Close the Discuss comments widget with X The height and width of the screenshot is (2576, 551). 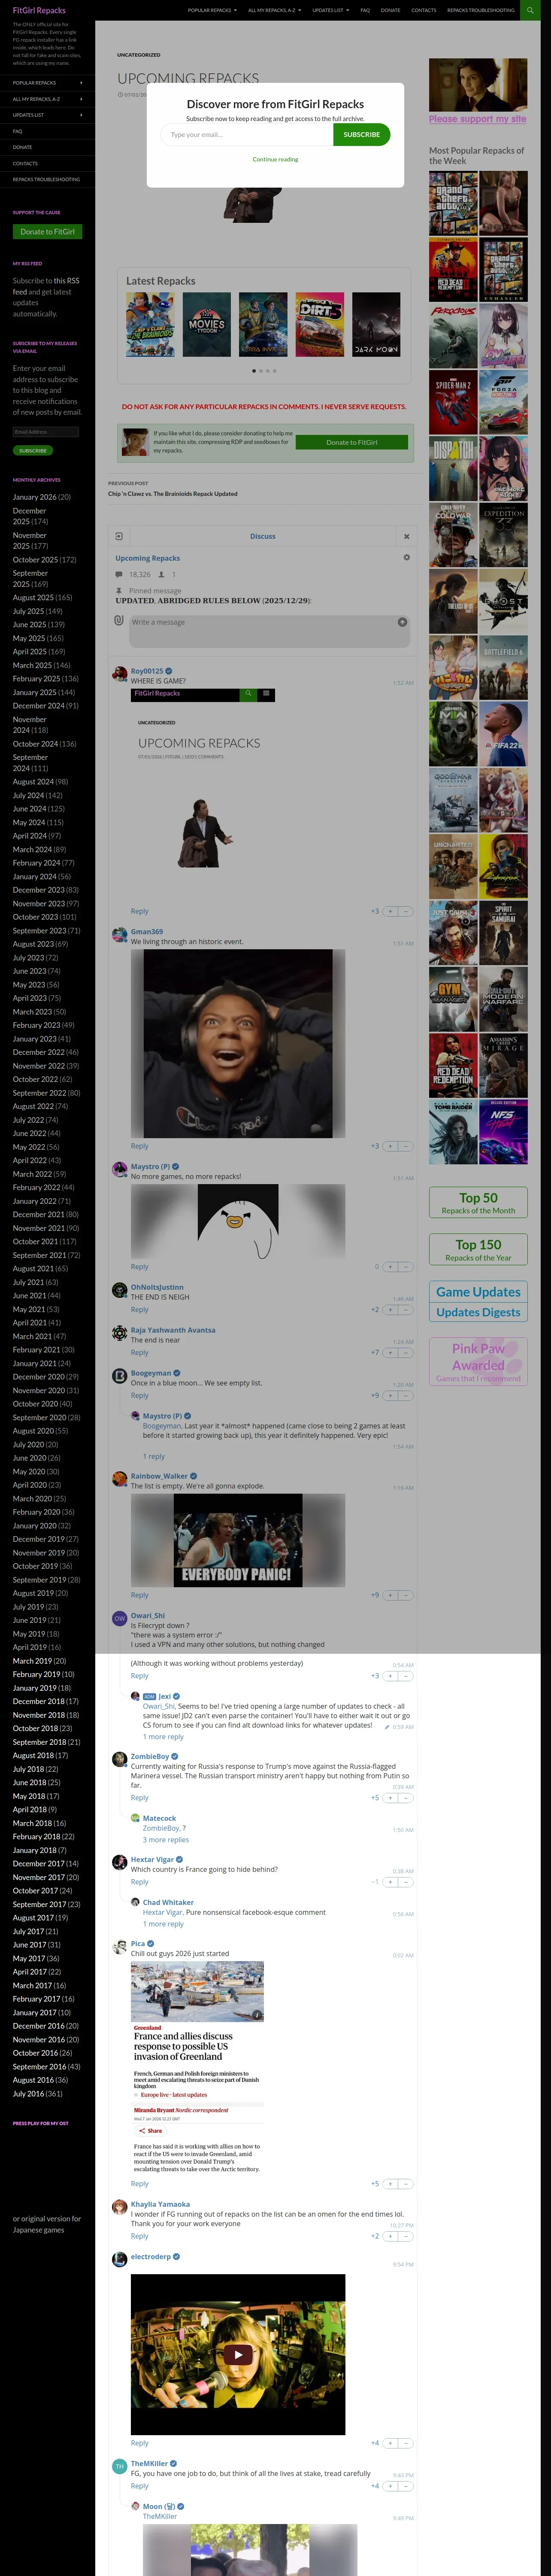point(406,536)
